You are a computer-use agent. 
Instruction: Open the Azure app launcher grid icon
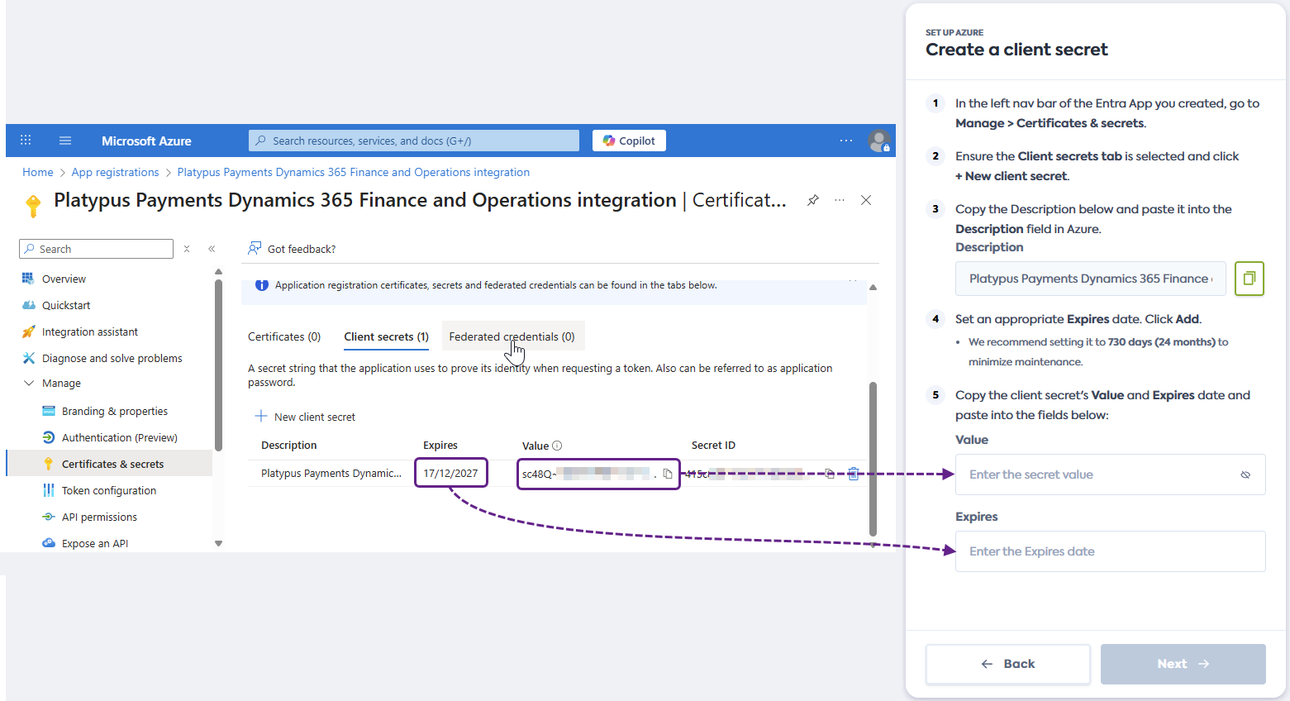click(x=26, y=141)
